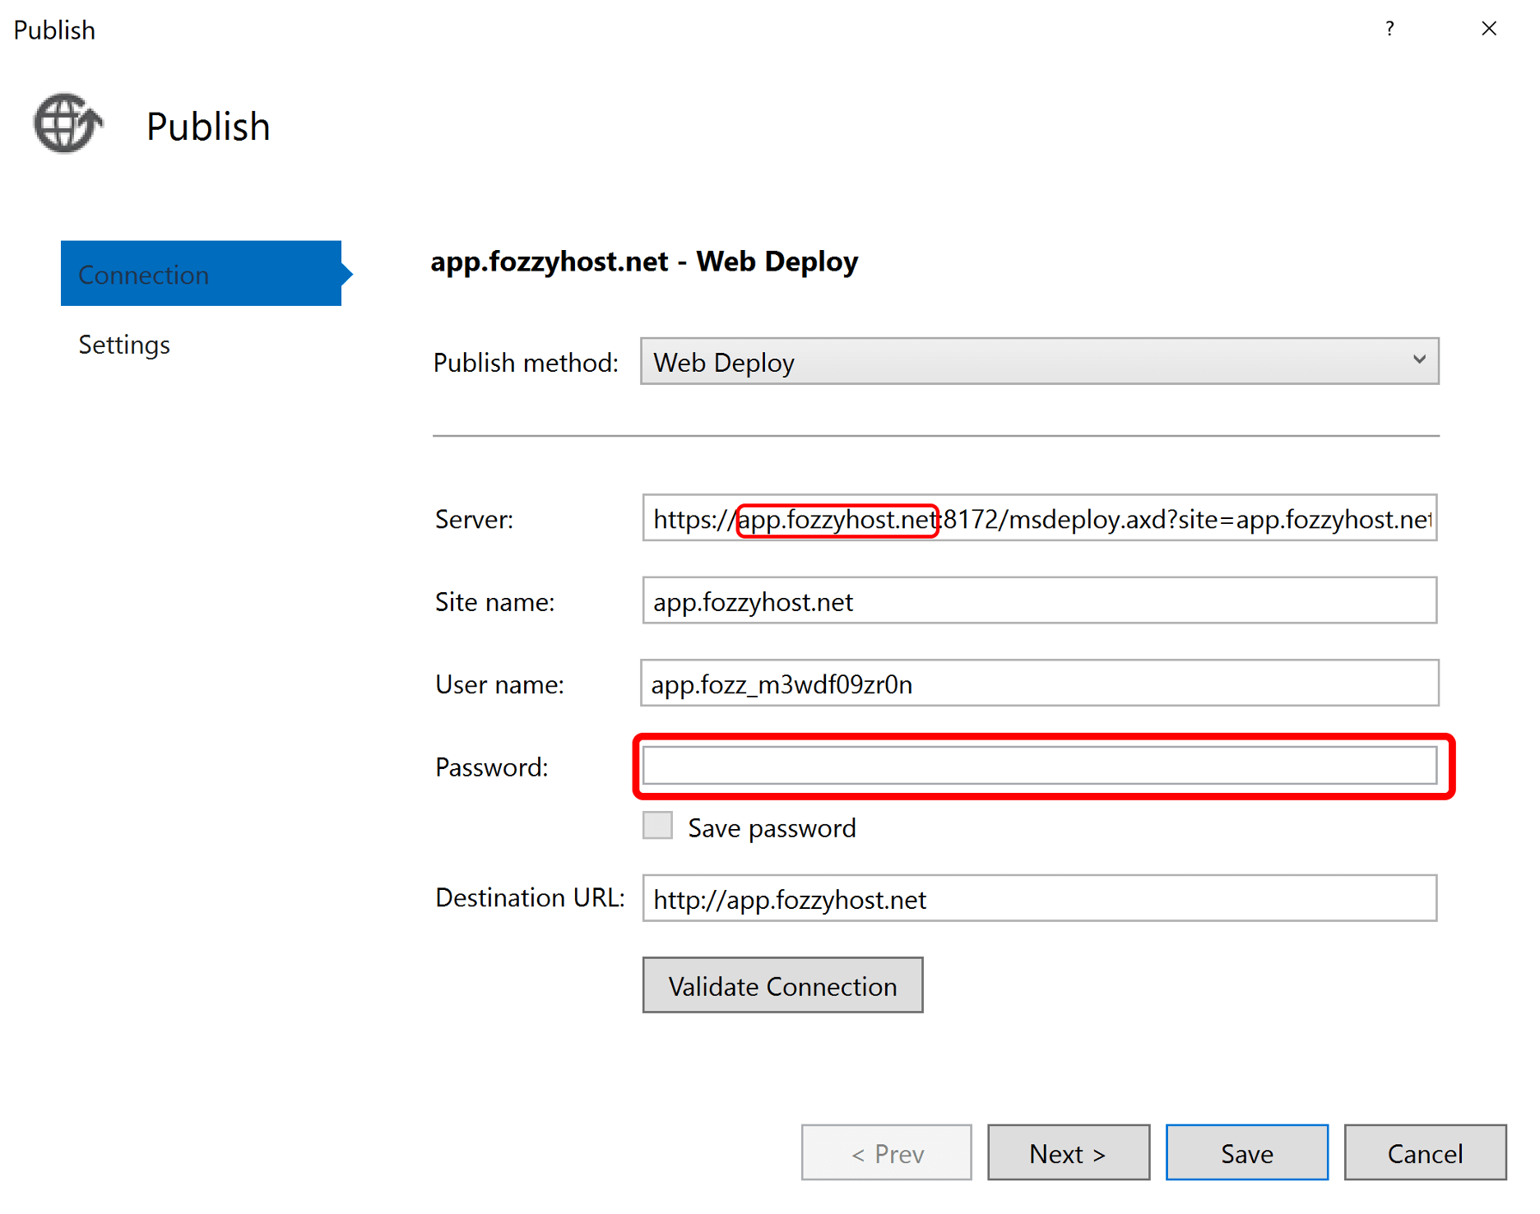Screen dimensions: 1540x1214
Task: Close the Publish dialog
Action: (1489, 29)
